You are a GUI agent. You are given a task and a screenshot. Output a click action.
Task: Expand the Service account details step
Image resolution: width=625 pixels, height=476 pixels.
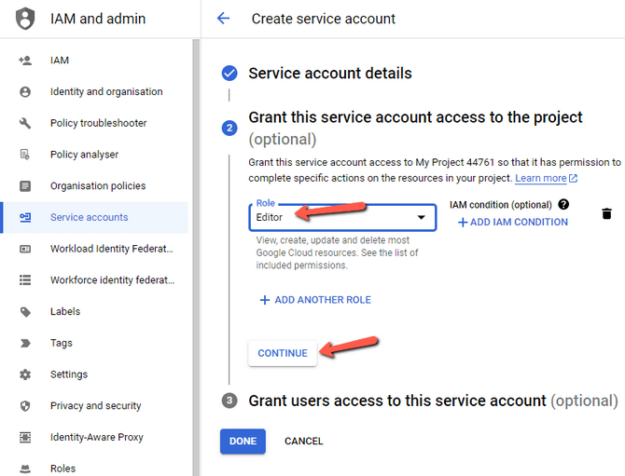(330, 74)
